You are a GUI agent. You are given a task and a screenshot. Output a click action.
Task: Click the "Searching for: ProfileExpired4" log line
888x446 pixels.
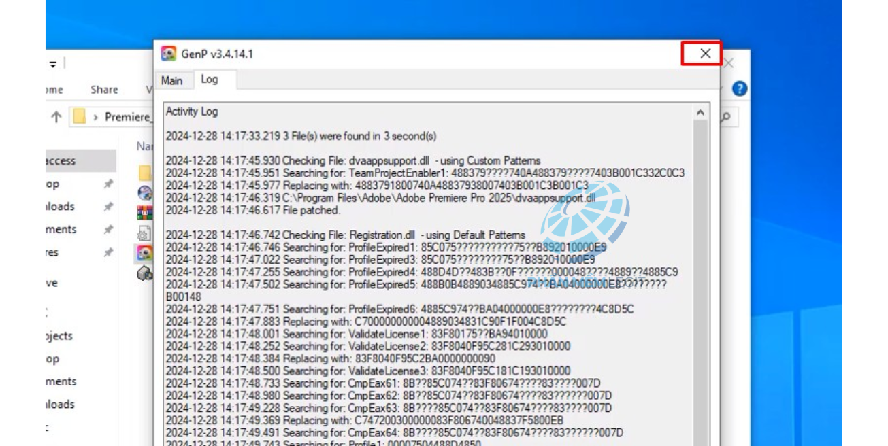(x=422, y=272)
